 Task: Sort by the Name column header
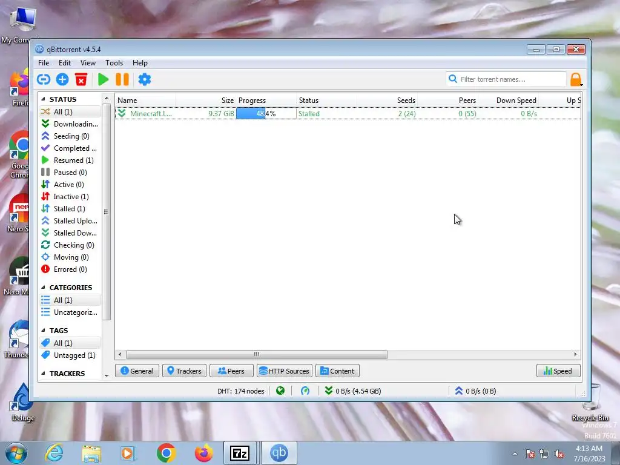tap(145, 101)
